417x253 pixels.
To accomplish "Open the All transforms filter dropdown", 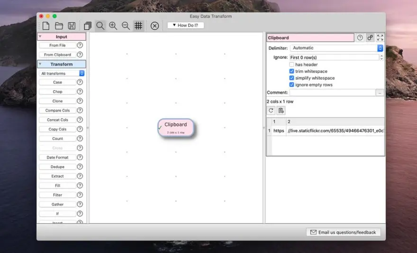I will [62, 73].
